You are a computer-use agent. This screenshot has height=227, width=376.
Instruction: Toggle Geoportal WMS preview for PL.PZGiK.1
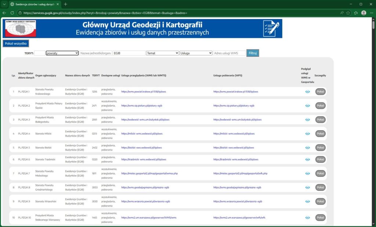(308, 92)
